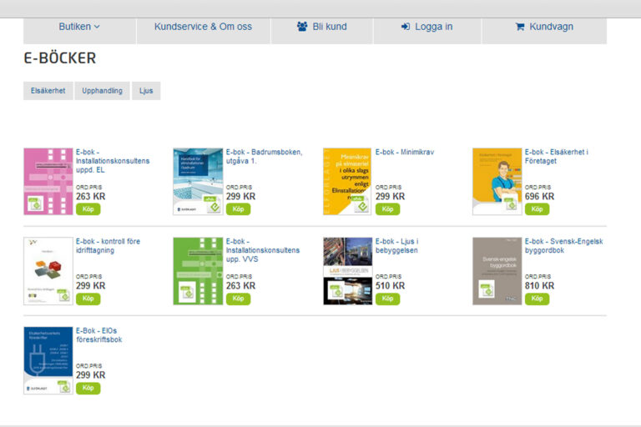Open E-bok - Badrumsboken title link
641x427 pixels.
click(x=264, y=157)
